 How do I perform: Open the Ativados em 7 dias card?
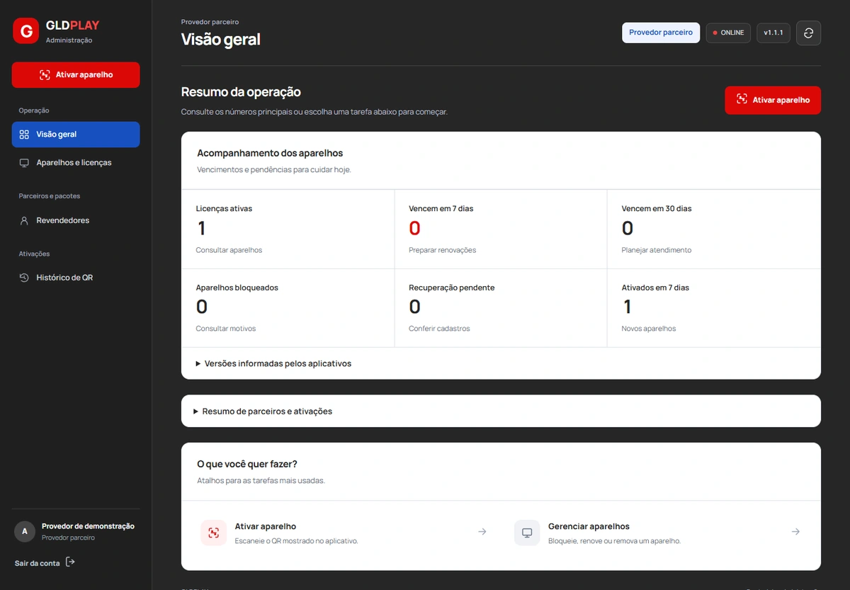714,308
